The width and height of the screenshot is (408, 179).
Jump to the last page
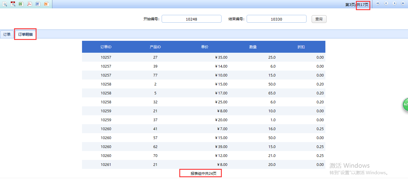[403, 4]
